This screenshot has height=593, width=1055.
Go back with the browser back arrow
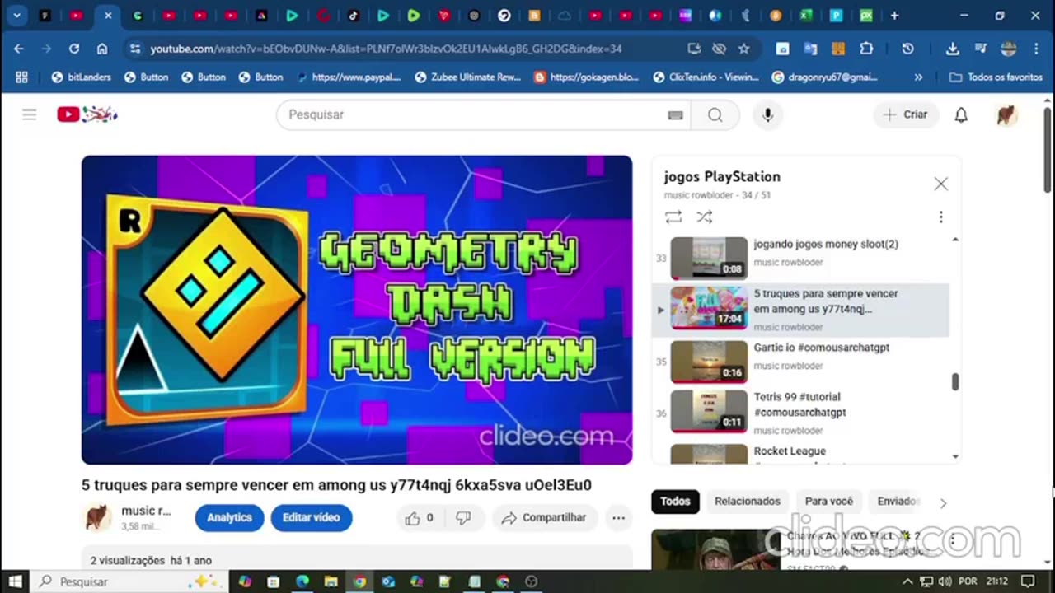tap(19, 49)
